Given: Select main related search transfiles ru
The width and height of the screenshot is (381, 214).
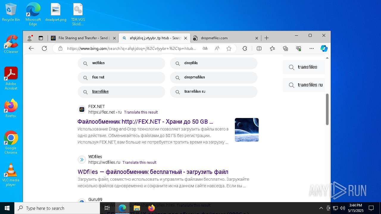Looking at the screenshot, I should coord(214,92).
